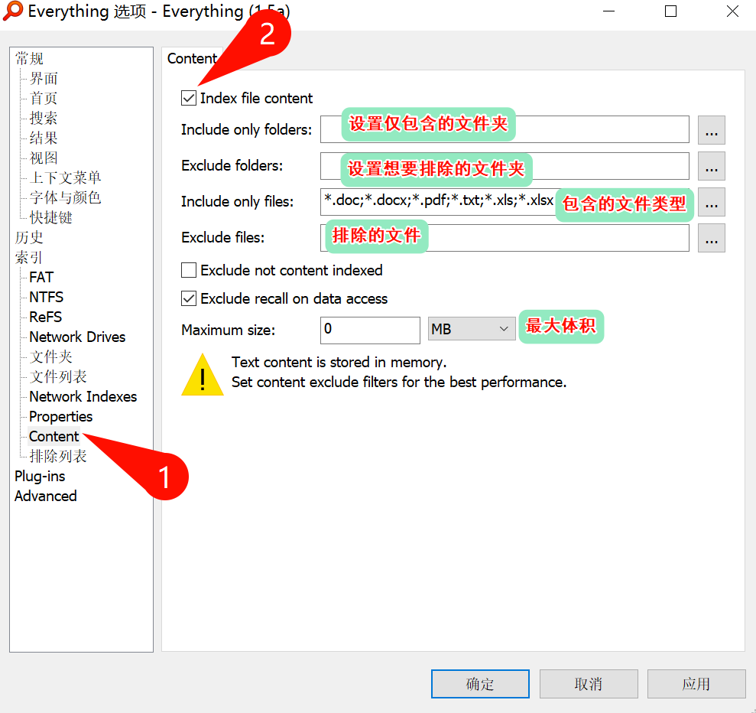Open 排除列表 settings page
This screenshot has width=756, height=713.
pos(58,457)
